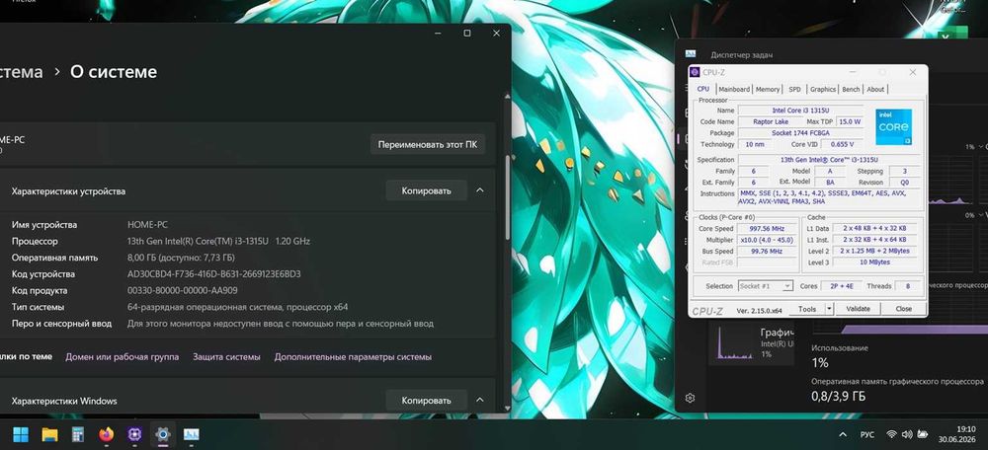Screen dimensions: 988x450
Task: Switch to the SPD tab
Action: [794, 90]
